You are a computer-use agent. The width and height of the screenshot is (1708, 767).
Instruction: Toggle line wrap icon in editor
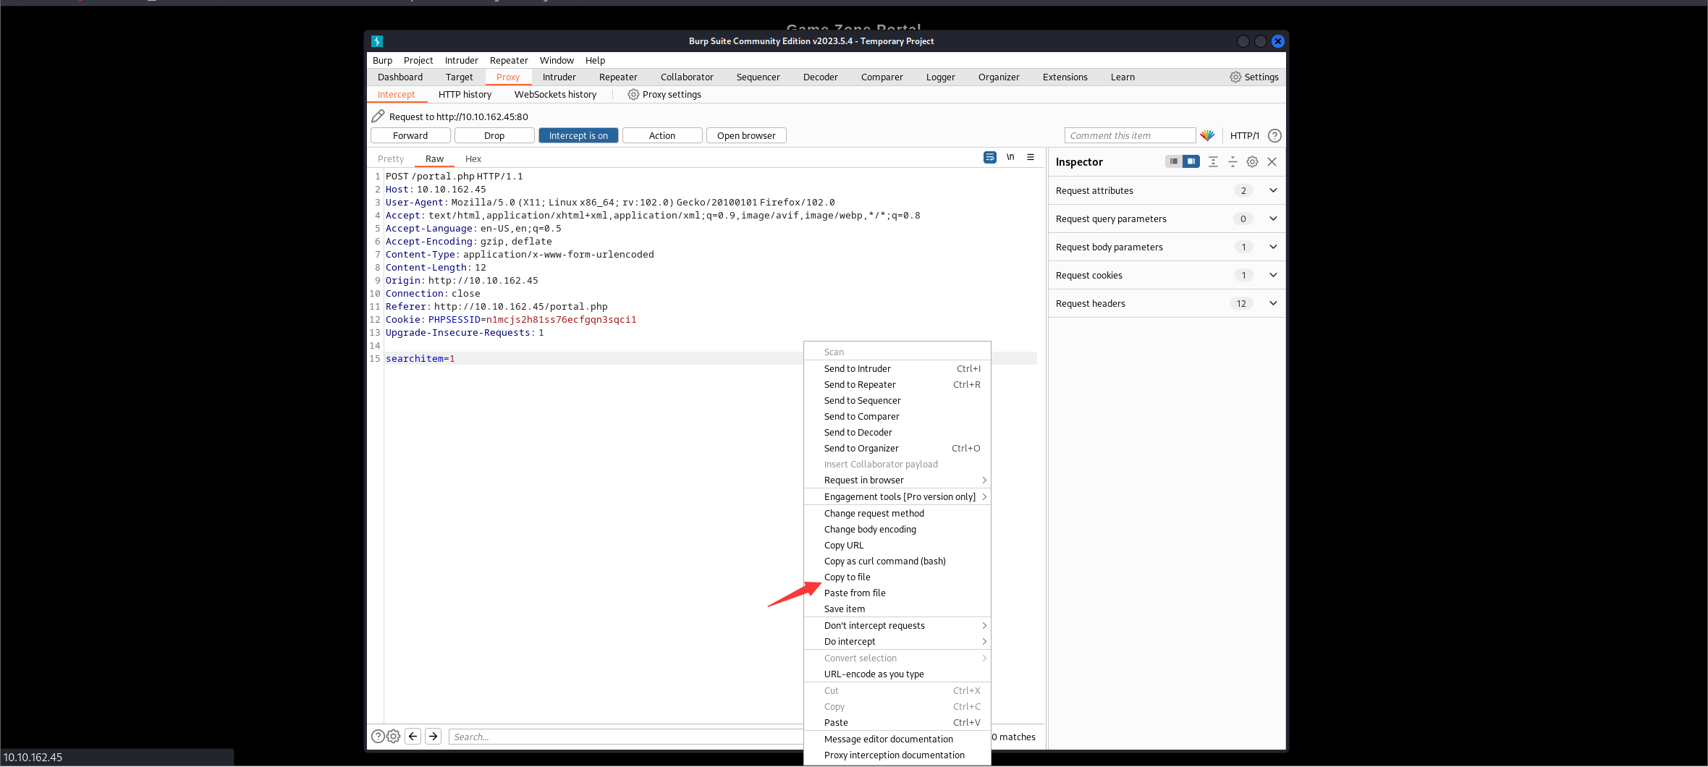click(990, 158)
